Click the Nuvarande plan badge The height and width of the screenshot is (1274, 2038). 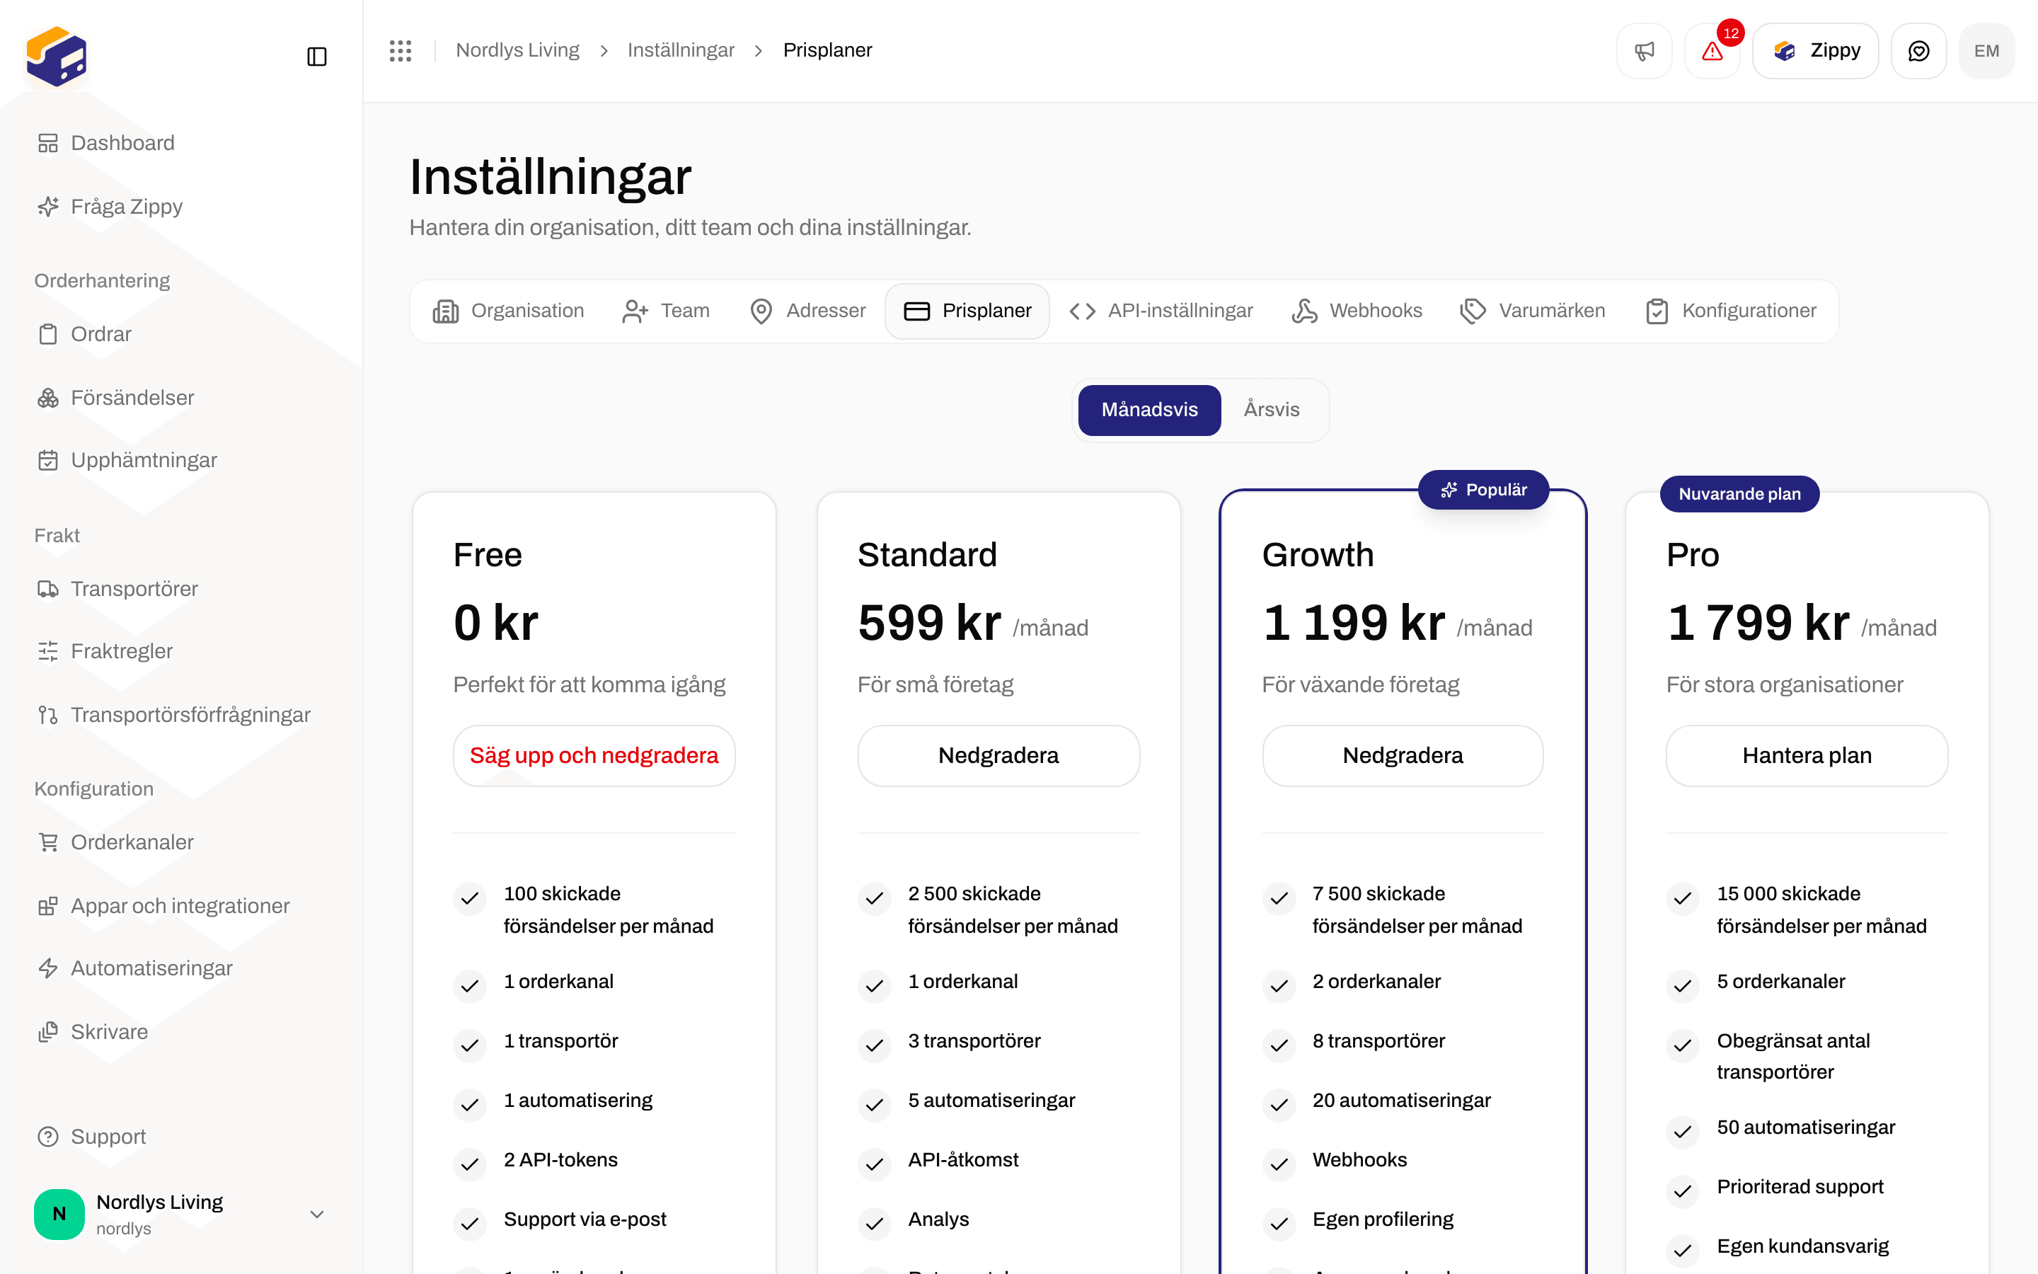point(1739,494)
